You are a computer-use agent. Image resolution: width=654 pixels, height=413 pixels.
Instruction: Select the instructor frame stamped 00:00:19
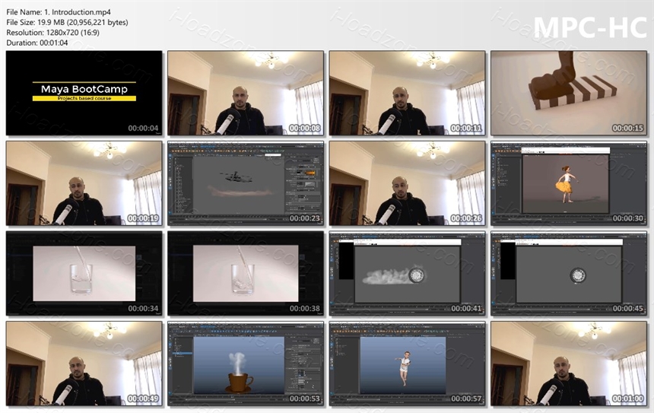coord(84,183)
